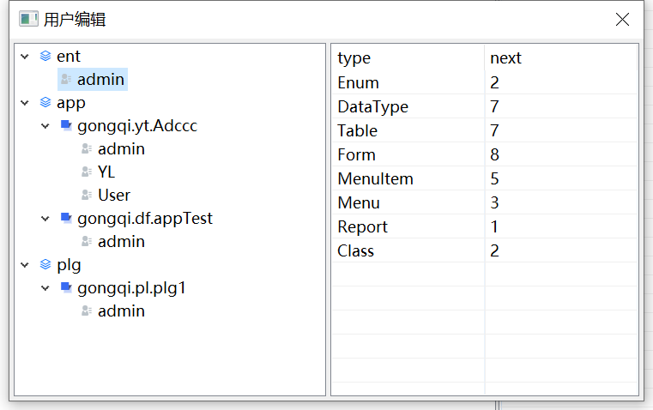The height and width of the screenshot is (410, 653).
Task: Collapse the app tree node
Action: (x=25, y=103)
